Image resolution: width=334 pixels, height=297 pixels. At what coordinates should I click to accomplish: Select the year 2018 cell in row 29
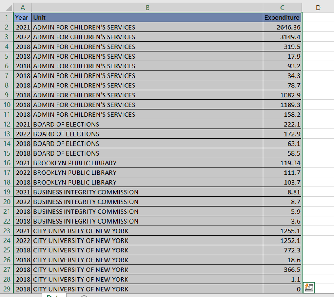tap(23, 289)
